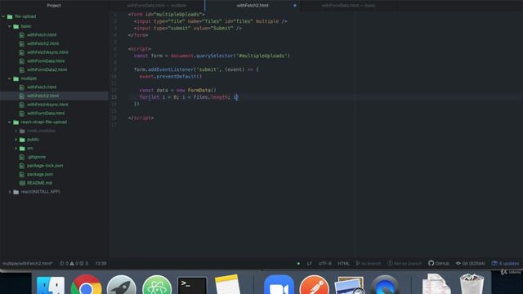This screenshot has width=523, height=294.
Task: Collapse the react-strapi-file-upload folder
Action: [x=10, y=122]
